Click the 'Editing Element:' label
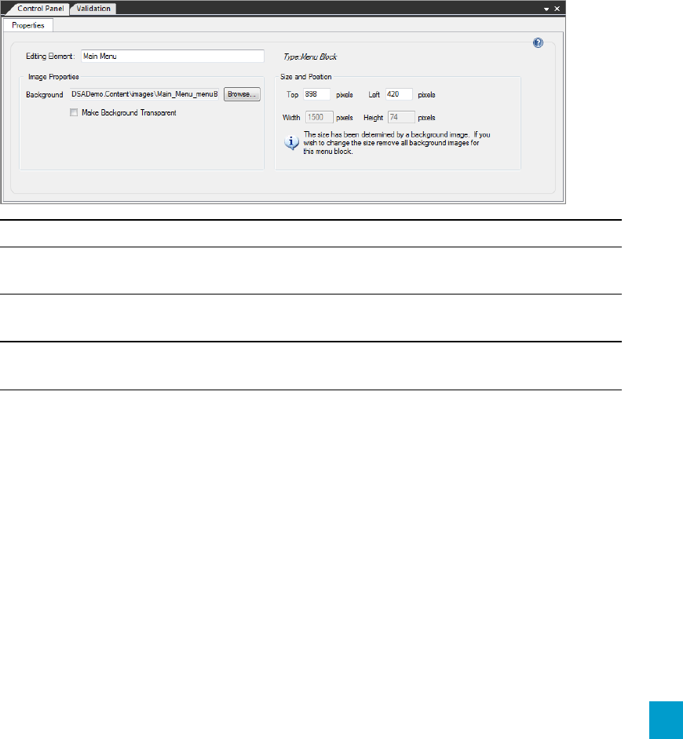This screenshot has height=739, width=683. (x=50, y=56)
